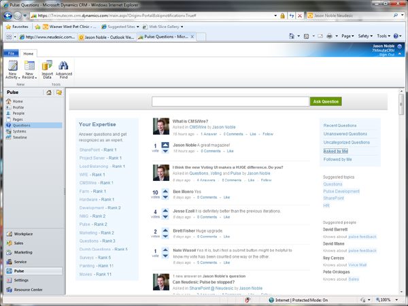Open Profile in the Pulse sidebar
The image size is (408, 306).
coord(18,107)
